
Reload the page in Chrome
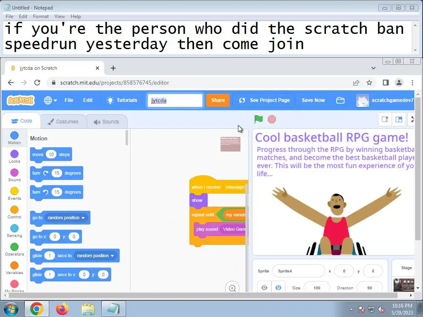pyautogui.click(x=37, y=83)
